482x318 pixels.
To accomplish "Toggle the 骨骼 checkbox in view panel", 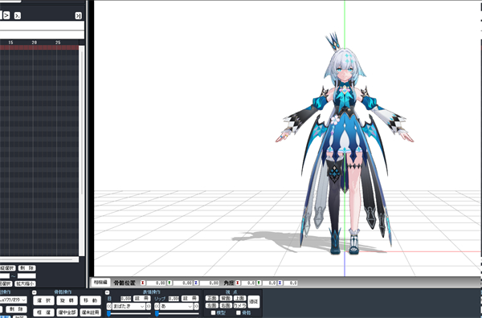I will pos(239,312).
